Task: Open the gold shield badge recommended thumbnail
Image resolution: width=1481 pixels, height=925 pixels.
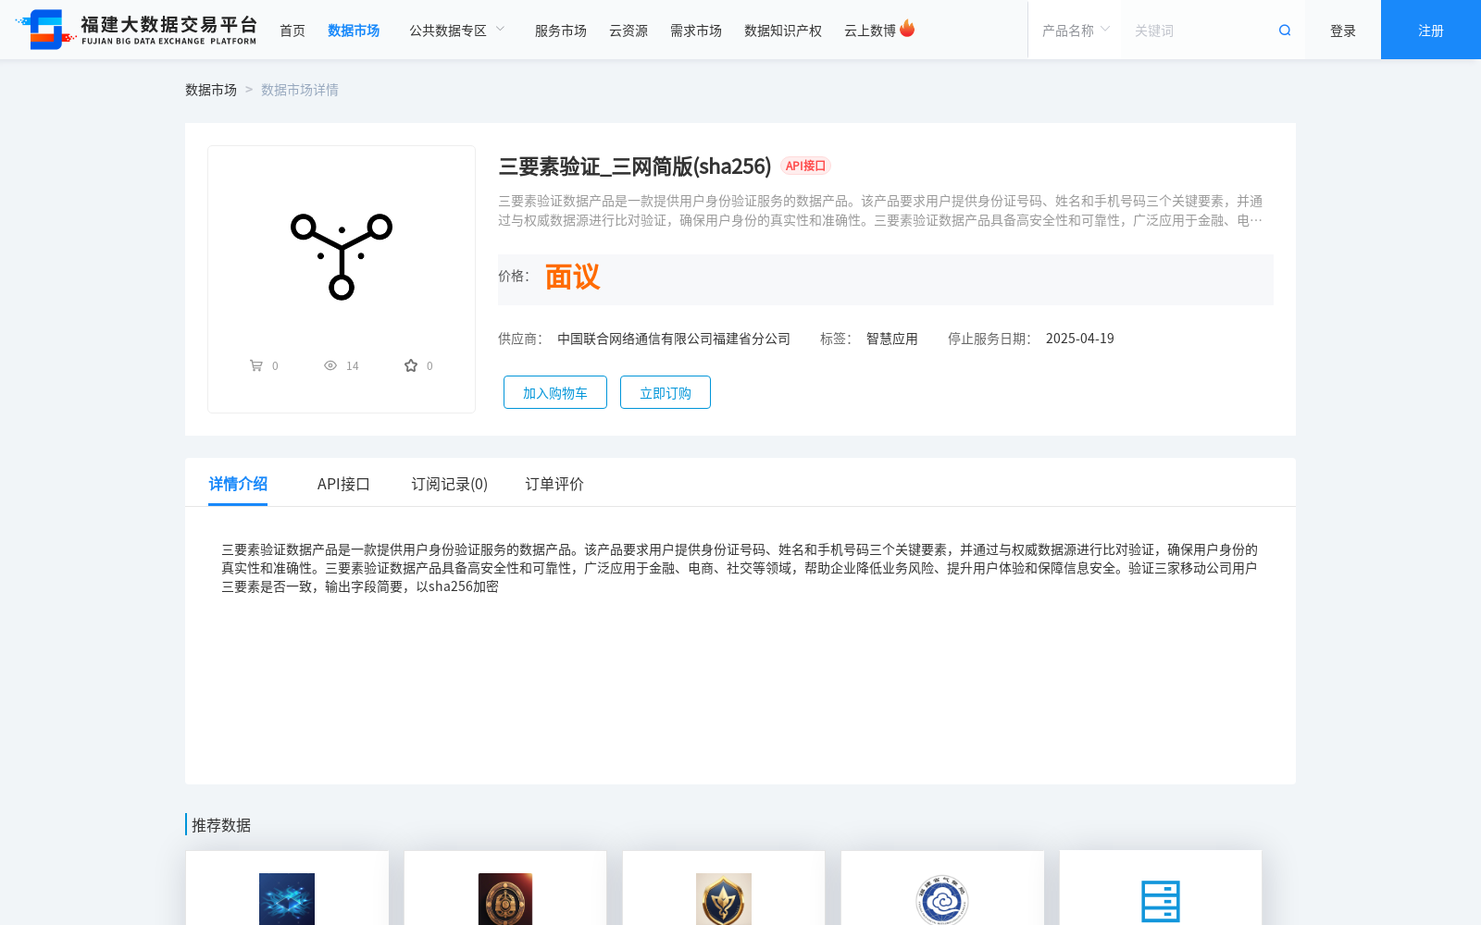Action: click(724, 899)
